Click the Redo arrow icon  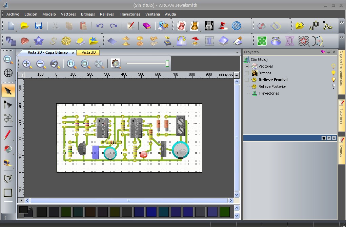[114, 26]
